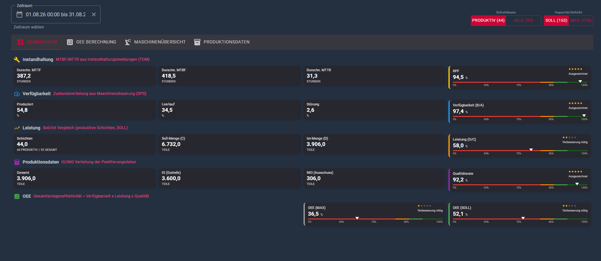
Task: Click the Produziert 54,8 value
Action: (22, 110)
